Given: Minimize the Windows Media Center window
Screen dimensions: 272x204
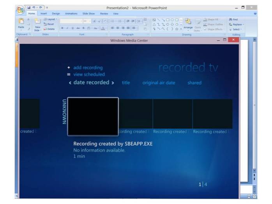Looking at the screenshot, I should pos(218,40).
